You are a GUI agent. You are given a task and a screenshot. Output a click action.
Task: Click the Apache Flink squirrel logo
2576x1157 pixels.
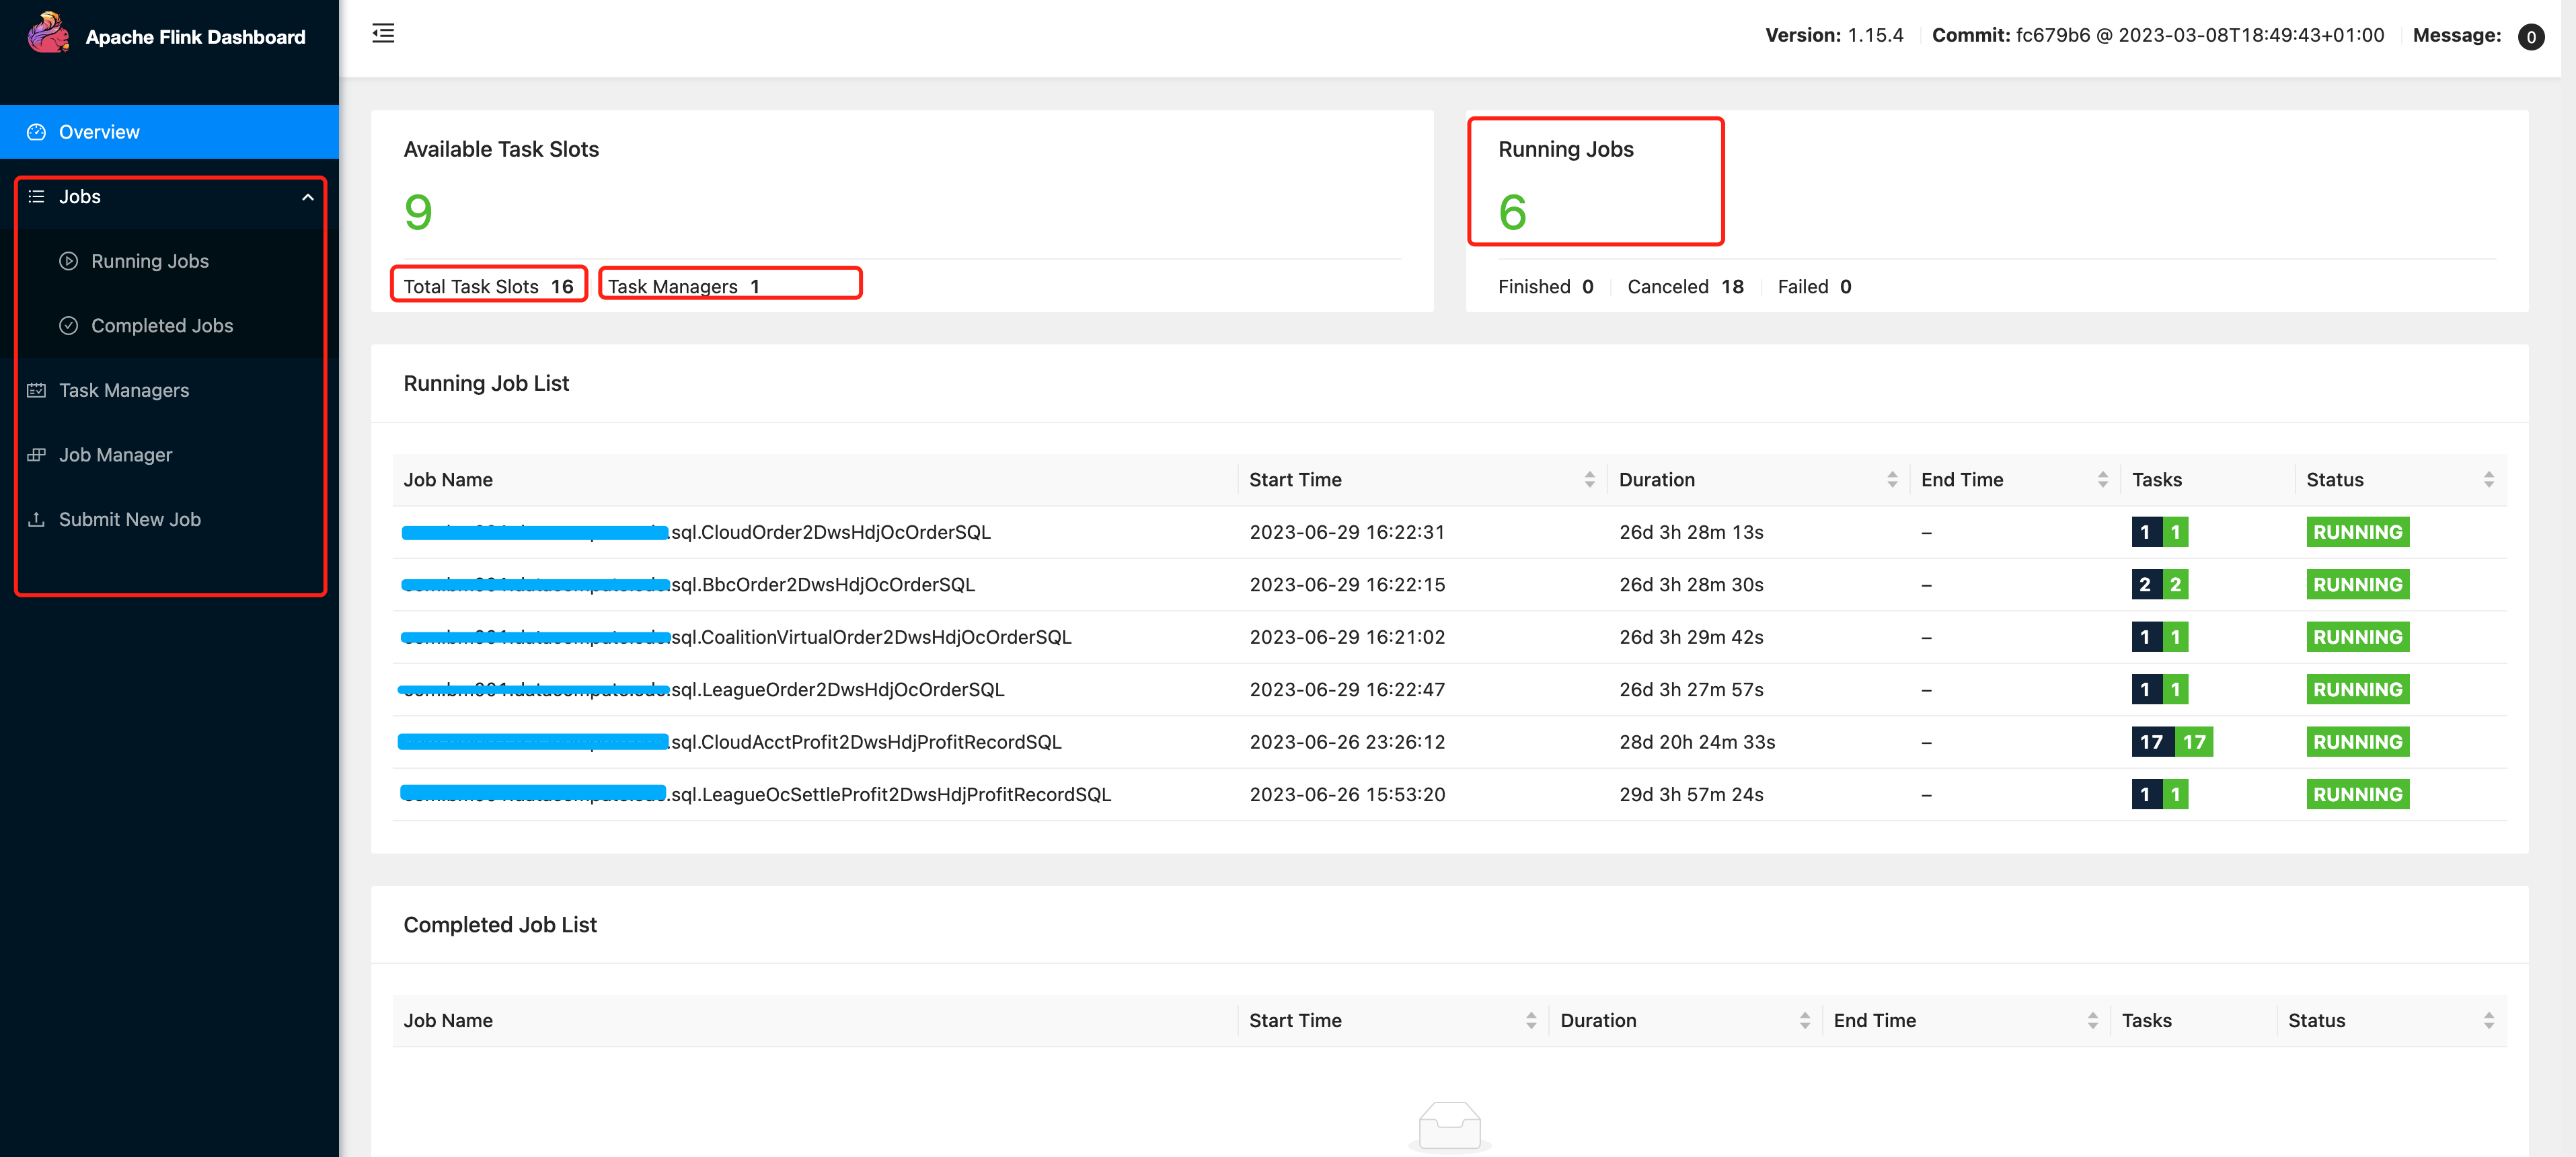[48, 34]
